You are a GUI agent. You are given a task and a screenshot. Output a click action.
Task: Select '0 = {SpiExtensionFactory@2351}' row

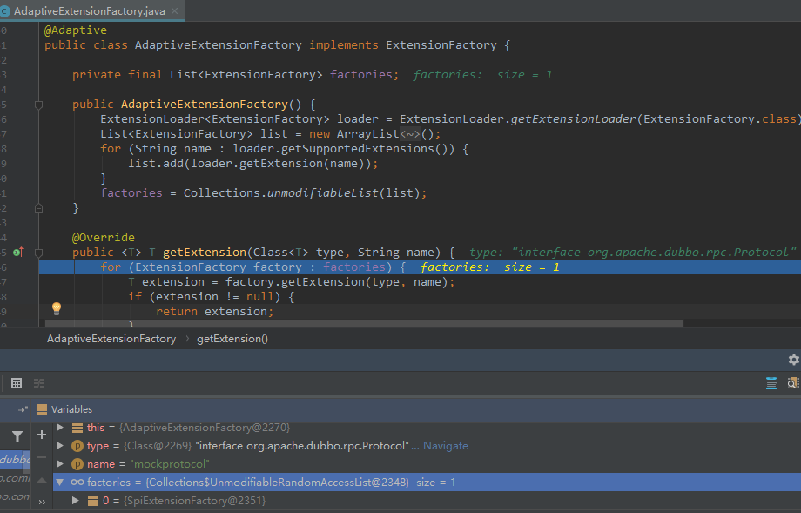tap(426, 500)
